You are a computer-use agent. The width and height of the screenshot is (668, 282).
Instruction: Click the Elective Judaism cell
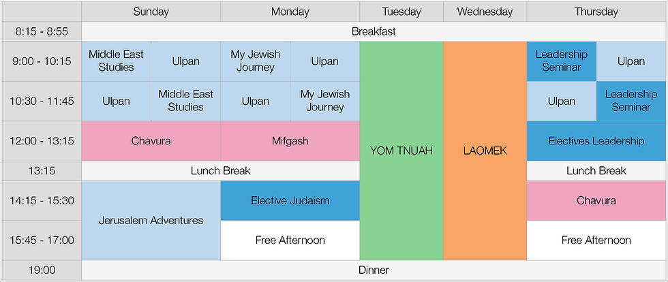pyautogui.click(x=290, y=200)
